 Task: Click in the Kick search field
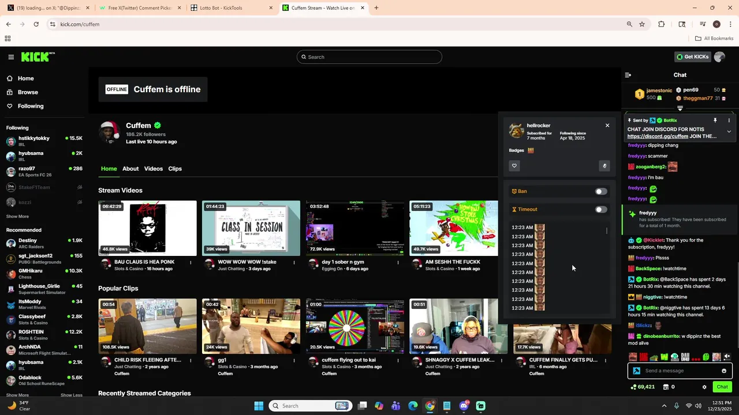point(369,57)
